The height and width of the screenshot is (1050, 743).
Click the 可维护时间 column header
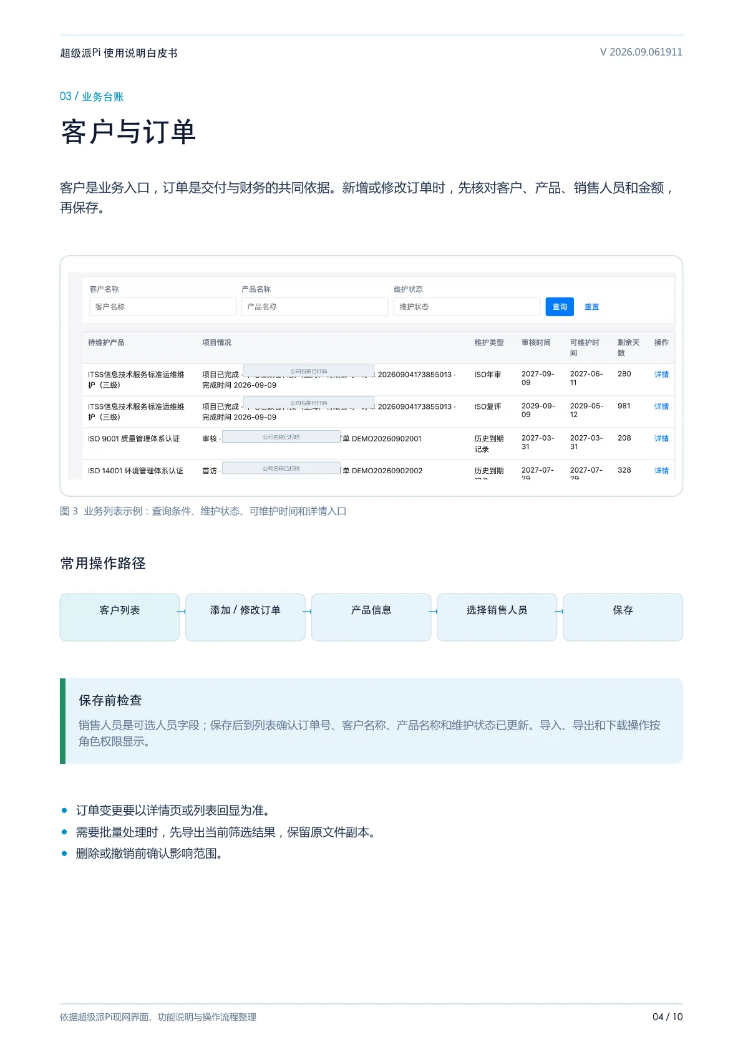[x=585, y=348]
